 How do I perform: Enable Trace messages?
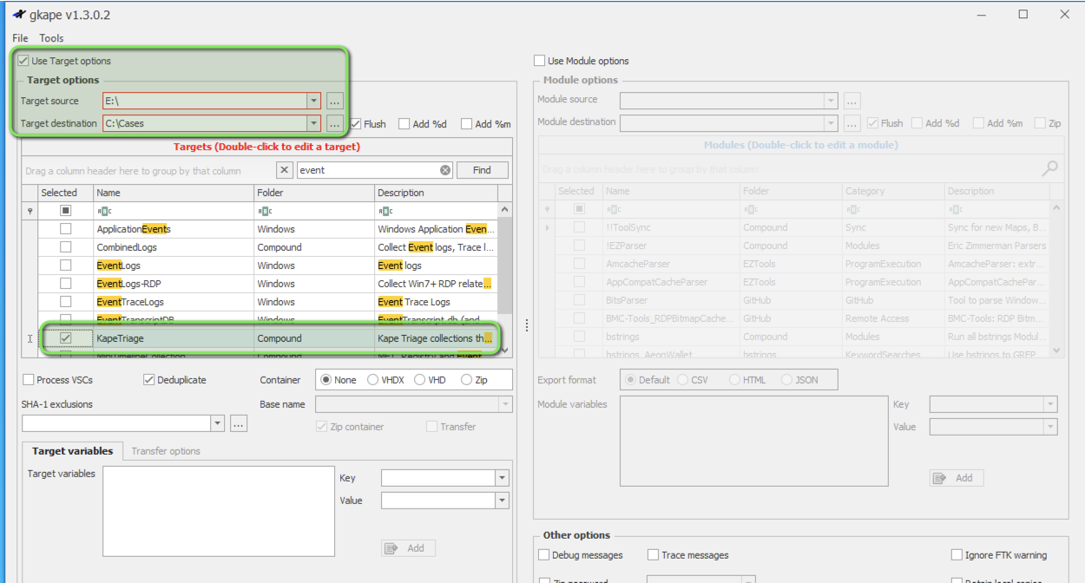click(x=654, y=555)
